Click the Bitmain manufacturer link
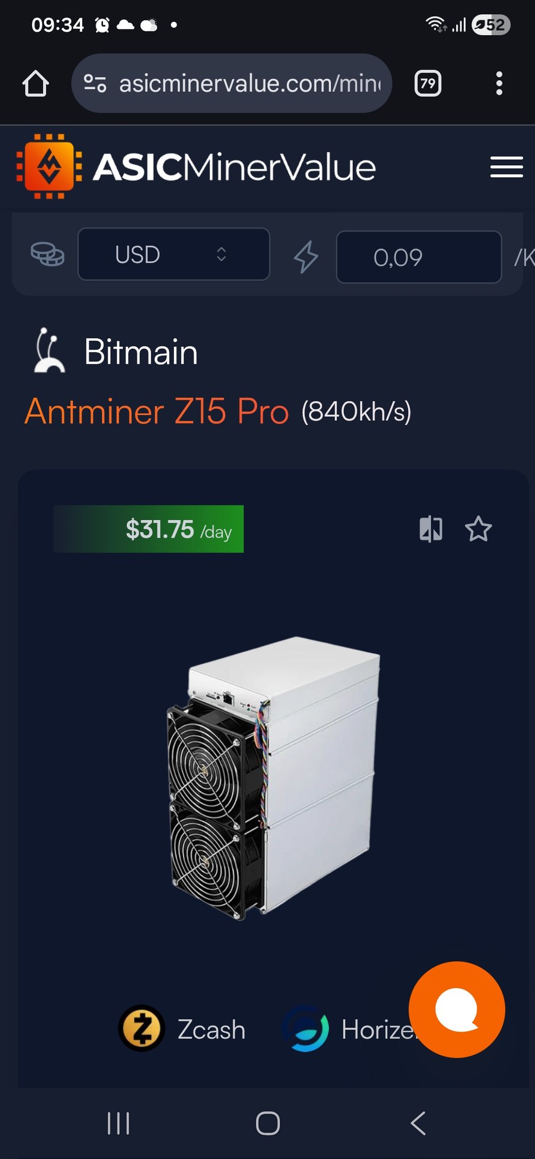This screenshot has width=535, height=1159. point(141,352)
